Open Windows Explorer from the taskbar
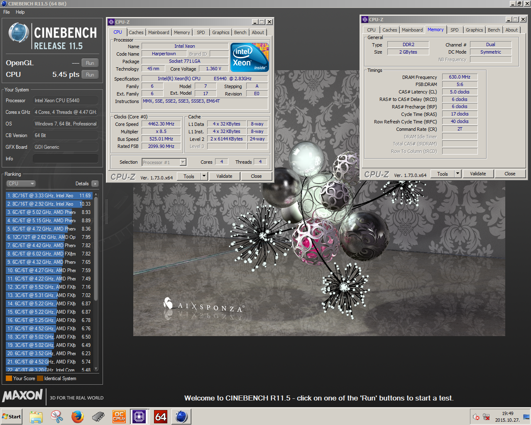 click(36, 416)
